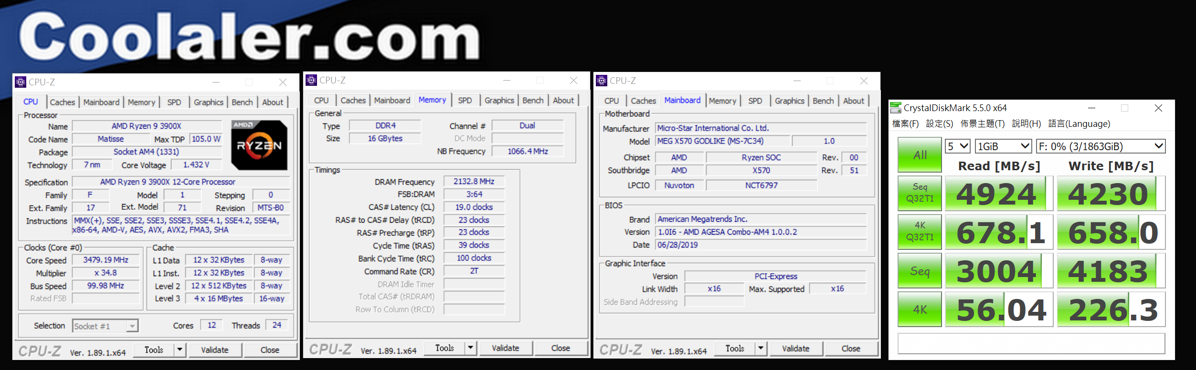Click the CPU-Z icon in Mainboard window title bar
Screen dimensions: 1196x370
[602, 81]
